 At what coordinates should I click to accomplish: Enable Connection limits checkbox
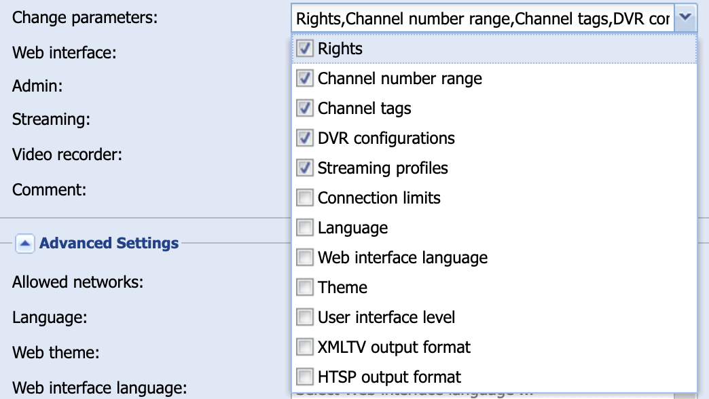305,198
